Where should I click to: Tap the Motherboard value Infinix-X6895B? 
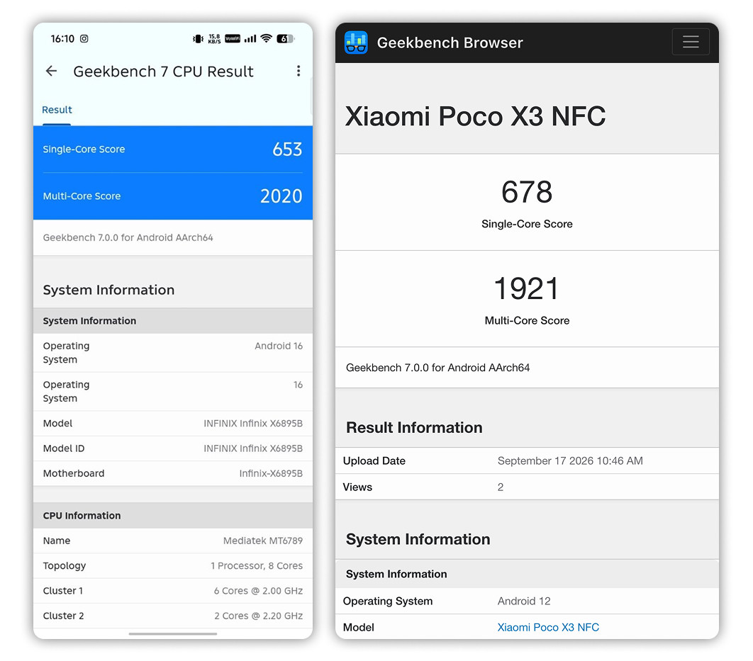click(x=271, y=473)
